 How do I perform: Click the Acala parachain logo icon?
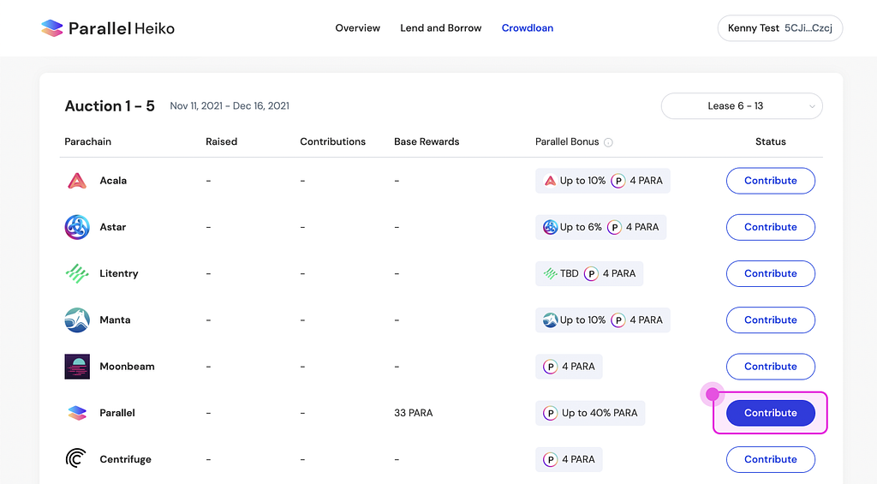click(x=77, y=181)
